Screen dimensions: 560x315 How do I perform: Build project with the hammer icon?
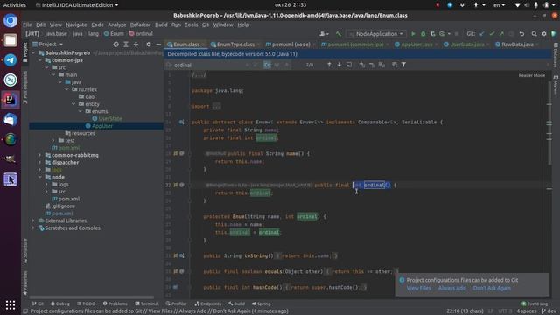(339, 34)
